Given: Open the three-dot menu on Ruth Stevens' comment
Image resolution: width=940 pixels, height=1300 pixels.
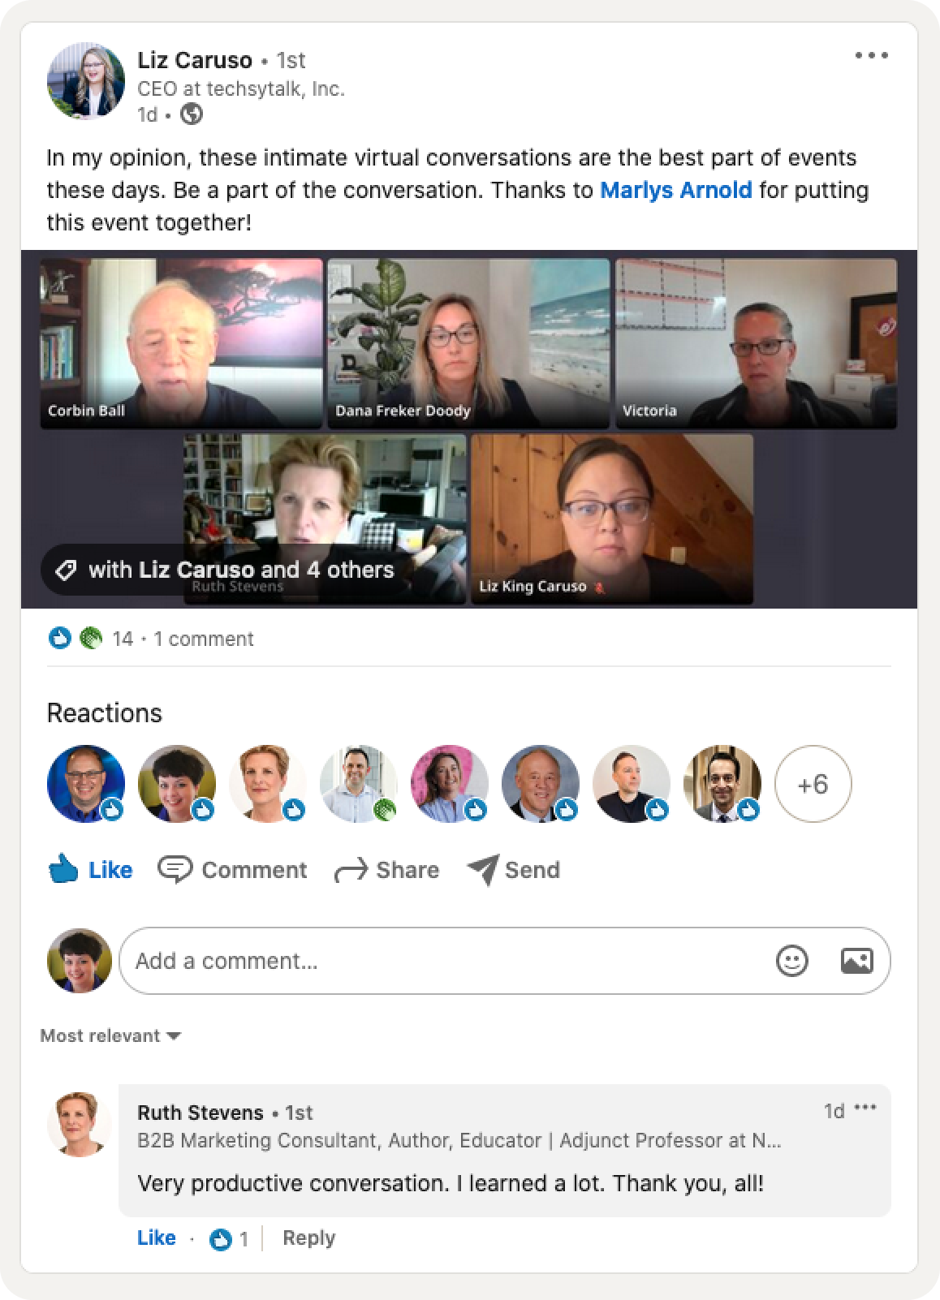Looking at the screenshot, I should click(x=865, y=1108).
